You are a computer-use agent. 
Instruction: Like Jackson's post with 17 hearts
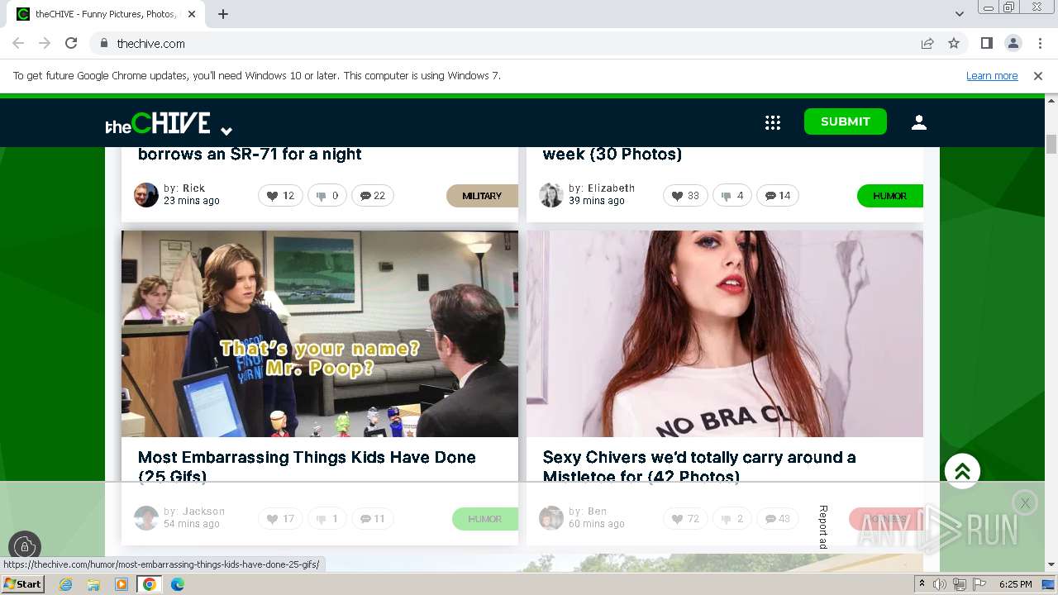pyautogui.click(x=280, y=519)
